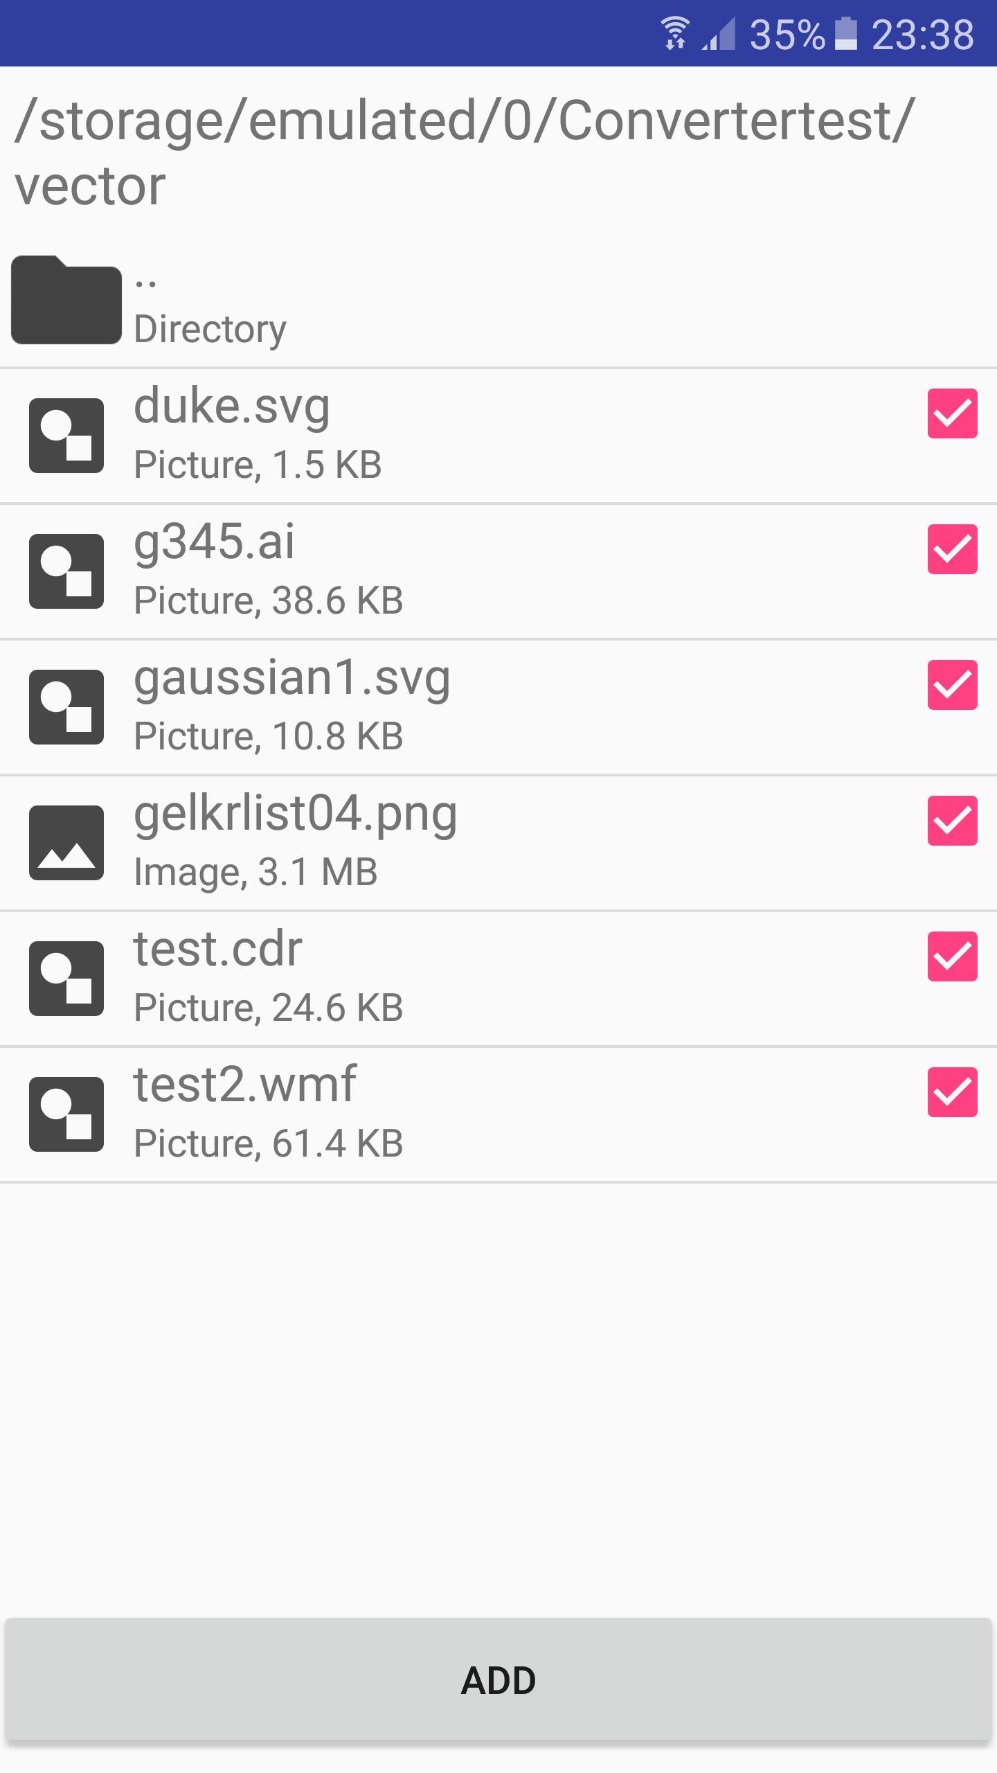
Task: Tap the gelkrlist04.png image icon
Action: pyautogui.click(x=66, y=843)
